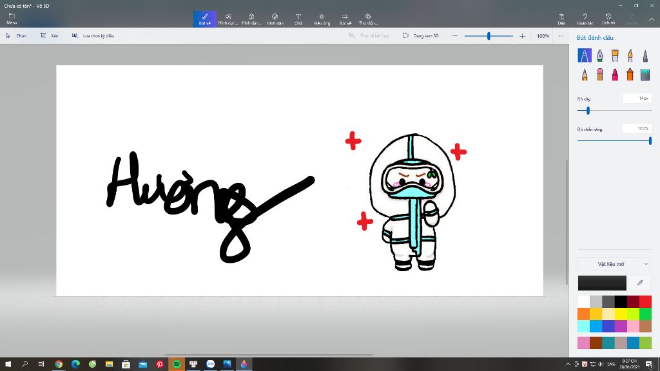Open the 2D shapes tab

point(228,19)
